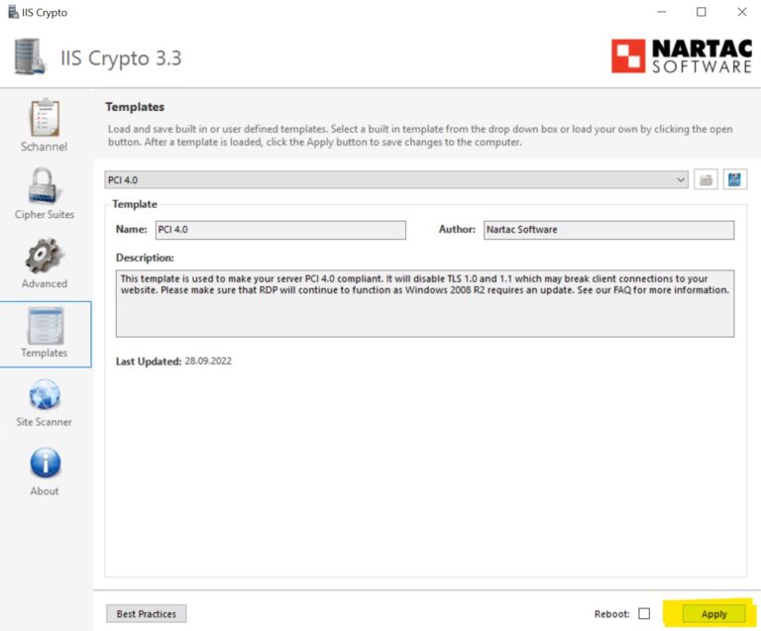
Task: Maximize the IIS Crypto window
Action: [x=702, y=12]
